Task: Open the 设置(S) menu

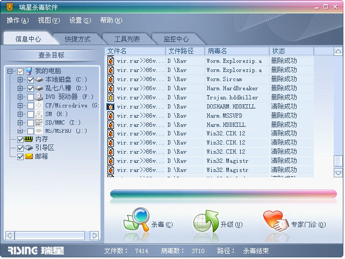Action: pos(80,20)
